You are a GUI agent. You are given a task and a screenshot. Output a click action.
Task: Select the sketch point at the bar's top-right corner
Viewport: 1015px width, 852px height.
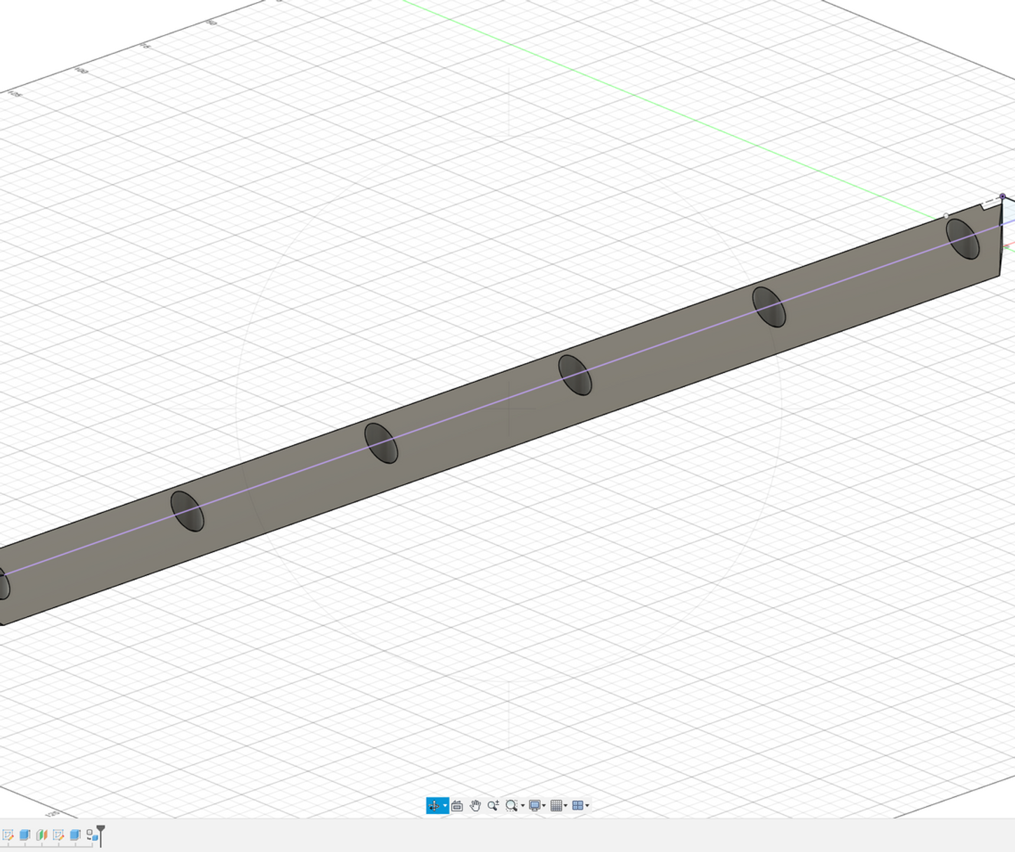pyautogui.click(x=1002, y=197)
